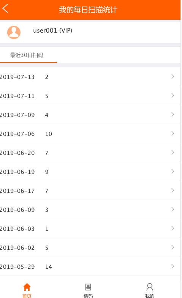
Task: Expand the 2019-07-09 row chevron
Action: pyautogui.click(x=173, y=114)
